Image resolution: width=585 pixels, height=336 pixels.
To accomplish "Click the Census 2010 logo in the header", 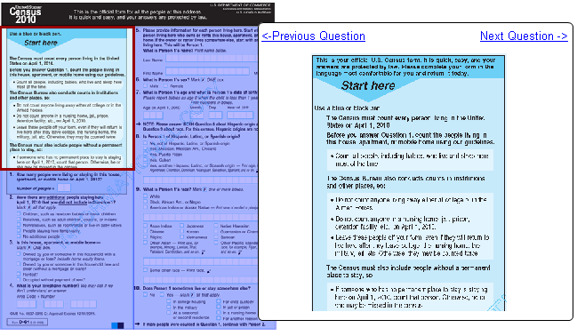I will 25,14.
